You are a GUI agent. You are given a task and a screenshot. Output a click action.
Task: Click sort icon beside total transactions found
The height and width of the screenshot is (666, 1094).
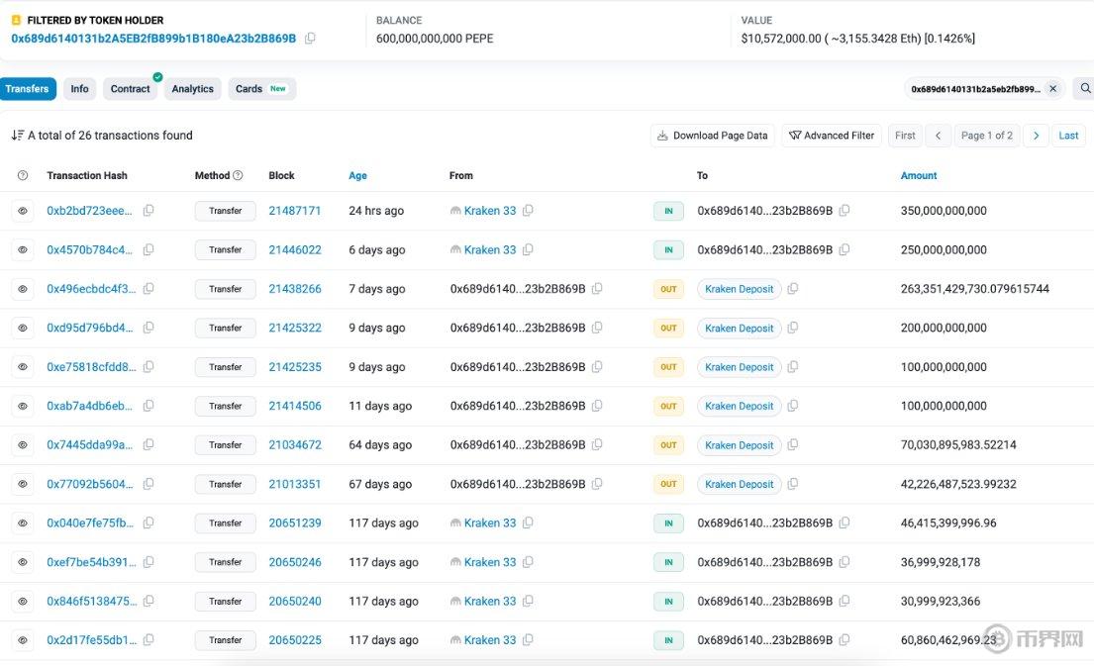pos(17,136)
